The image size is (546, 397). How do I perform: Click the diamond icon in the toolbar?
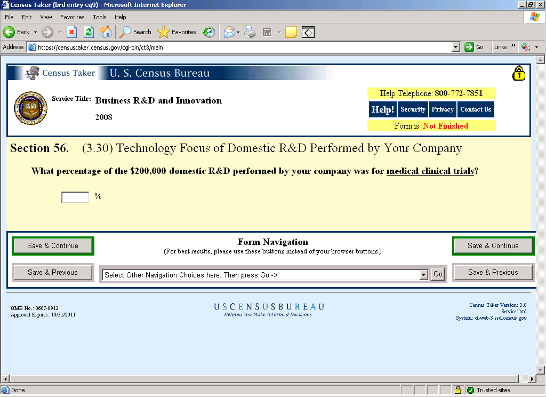[x=308, y=32]
